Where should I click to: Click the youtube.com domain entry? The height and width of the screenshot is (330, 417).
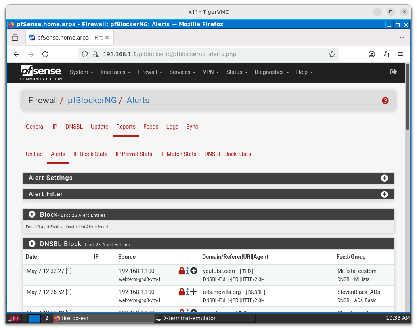[x=219, y=271]
